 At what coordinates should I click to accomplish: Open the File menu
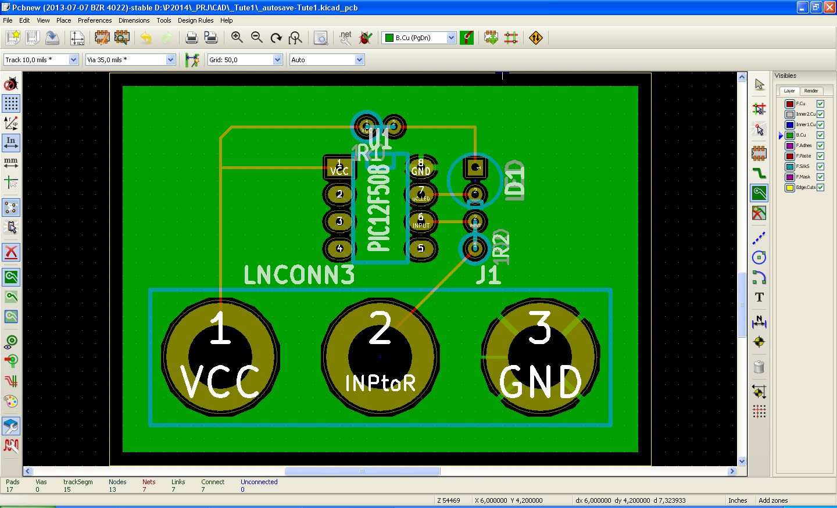coord(8,20)
